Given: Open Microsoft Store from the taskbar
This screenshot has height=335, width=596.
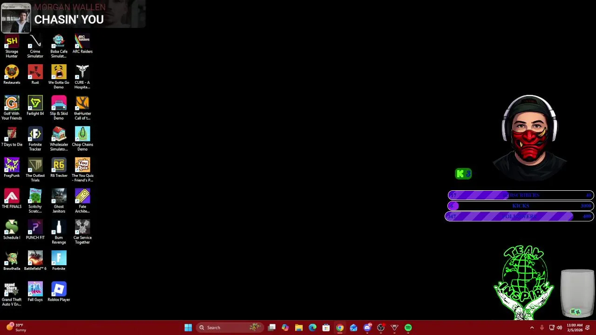Looking at the screenshot, I should [x=326, y=328].
